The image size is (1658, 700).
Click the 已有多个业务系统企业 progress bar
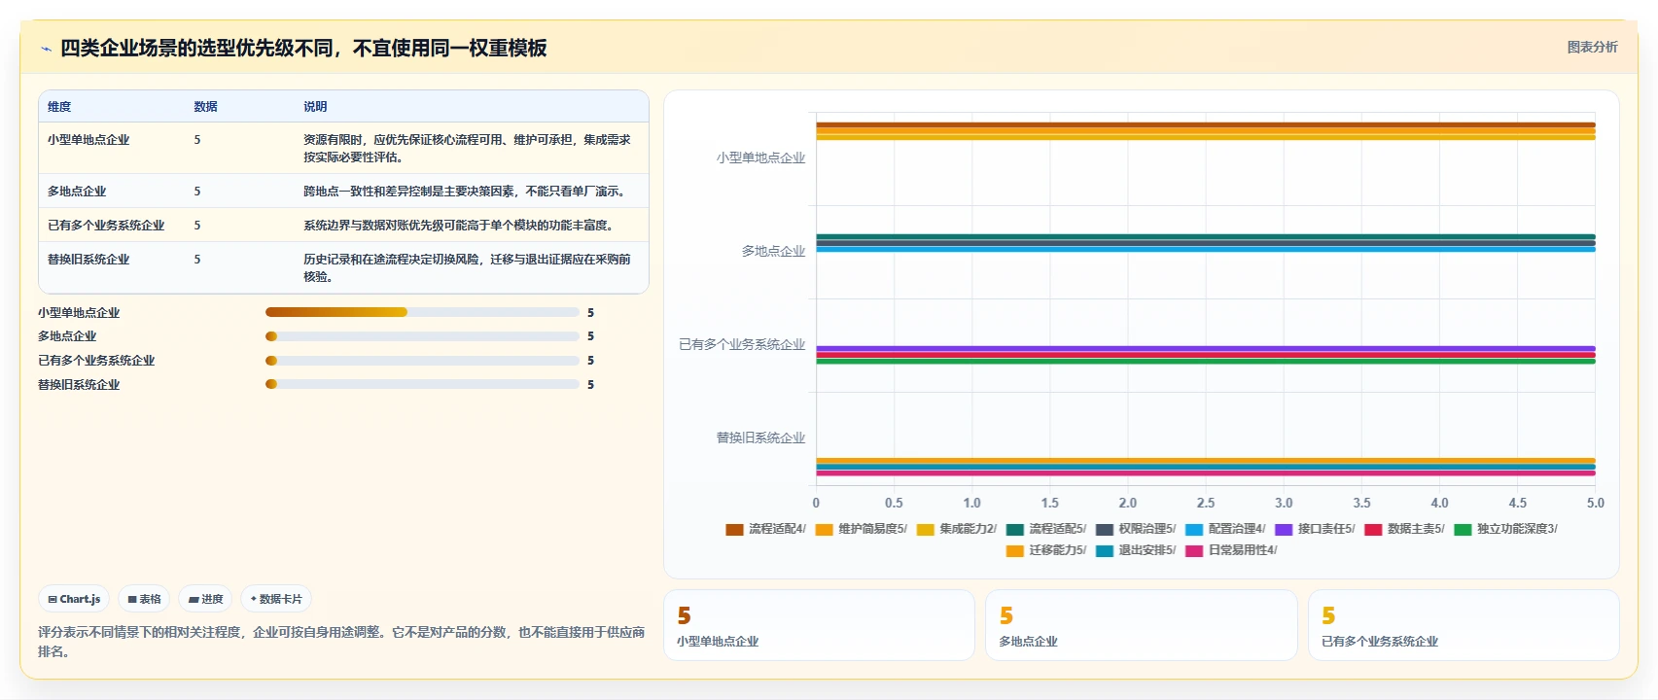click(x=422, y=361)
